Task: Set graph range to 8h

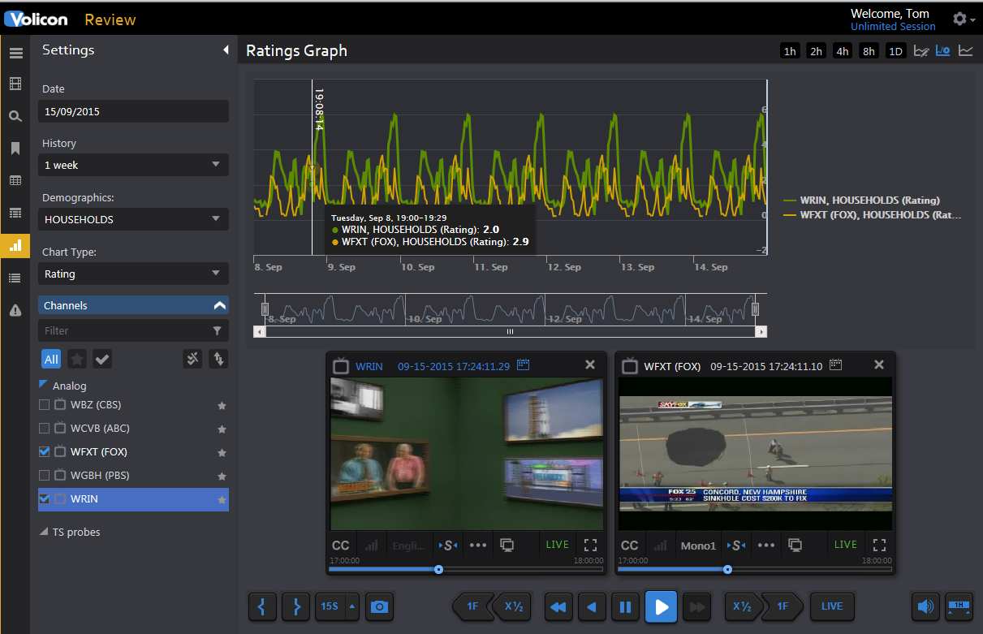Action: pos(869,51)
